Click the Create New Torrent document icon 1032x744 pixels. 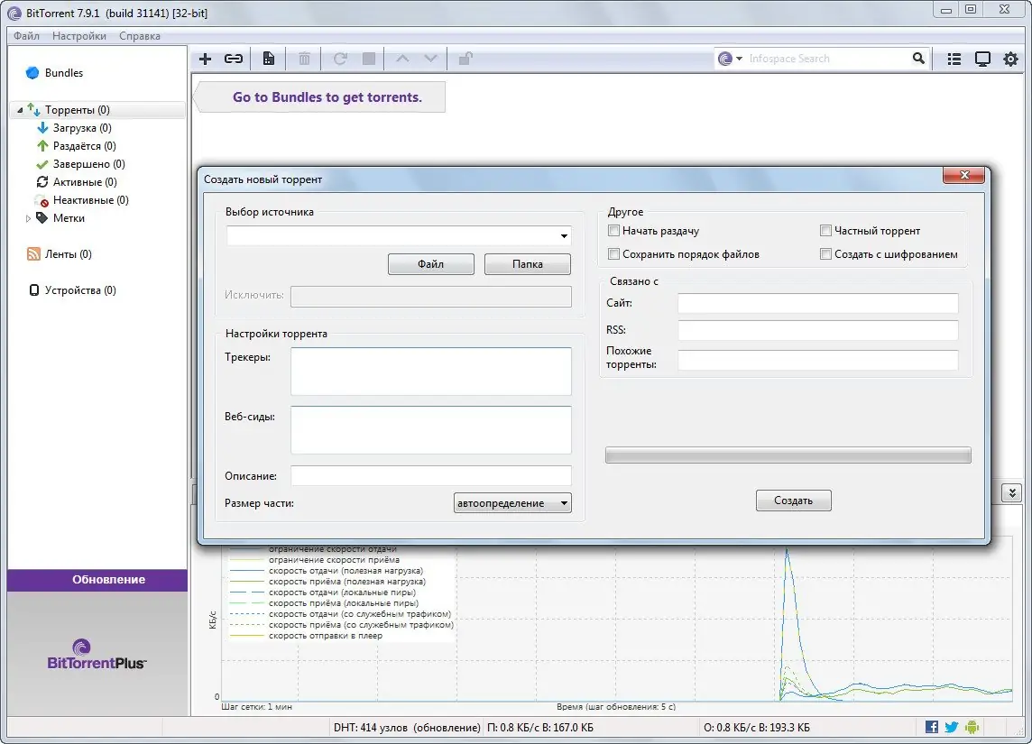(x=269, y=60)
